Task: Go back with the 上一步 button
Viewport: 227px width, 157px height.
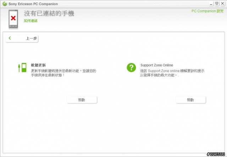Action: coord(22,39)
